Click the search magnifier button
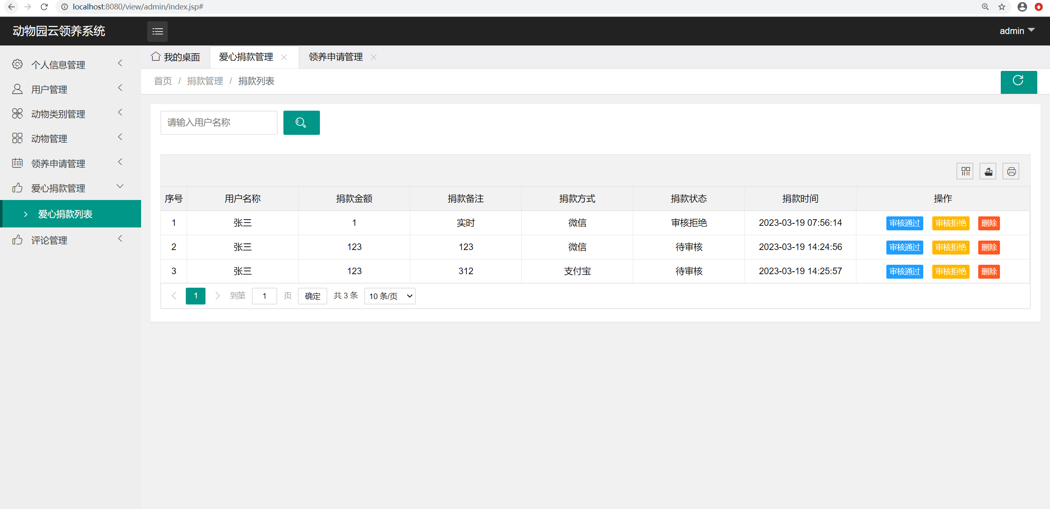 click(301, 123)
